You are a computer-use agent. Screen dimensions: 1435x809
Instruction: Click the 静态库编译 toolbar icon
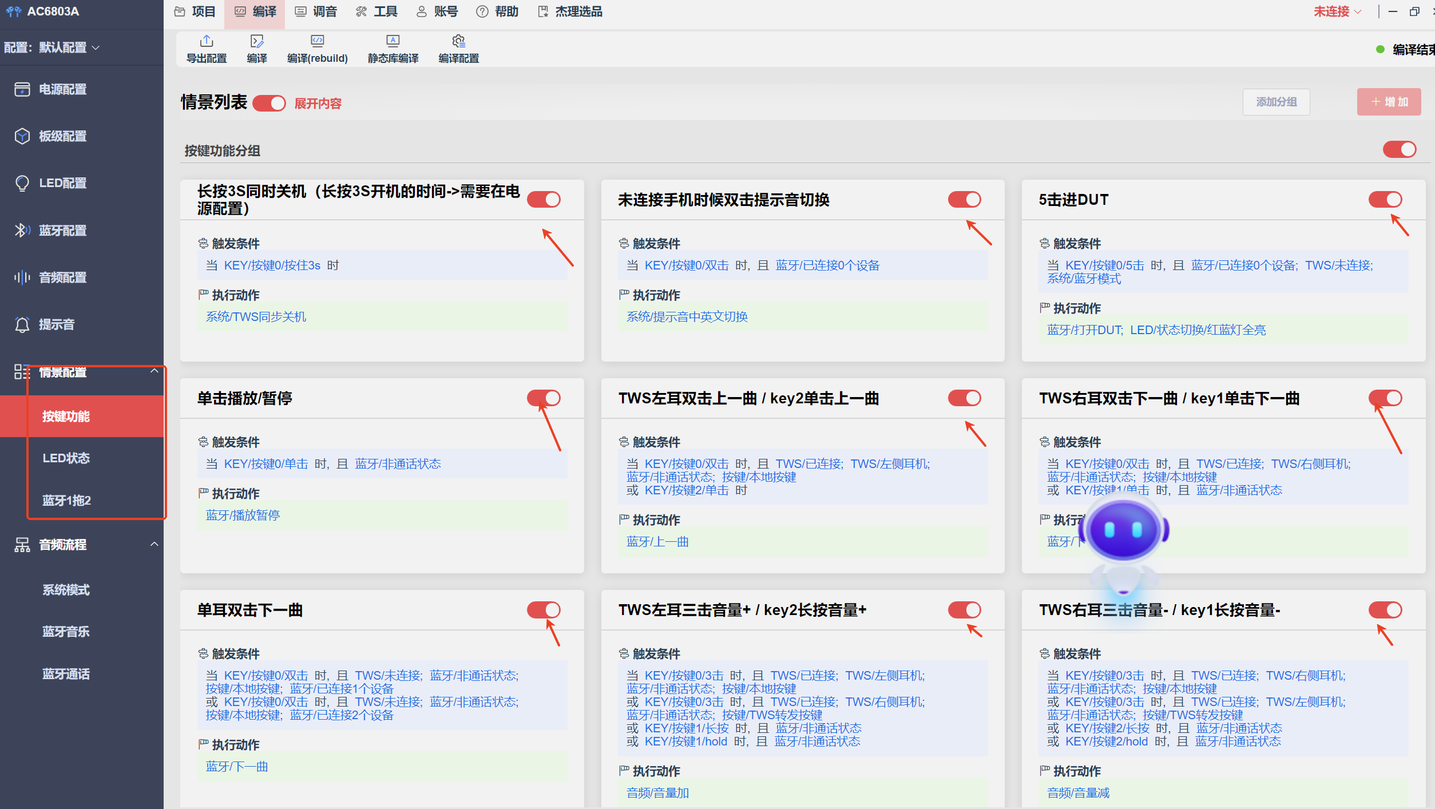393,41
